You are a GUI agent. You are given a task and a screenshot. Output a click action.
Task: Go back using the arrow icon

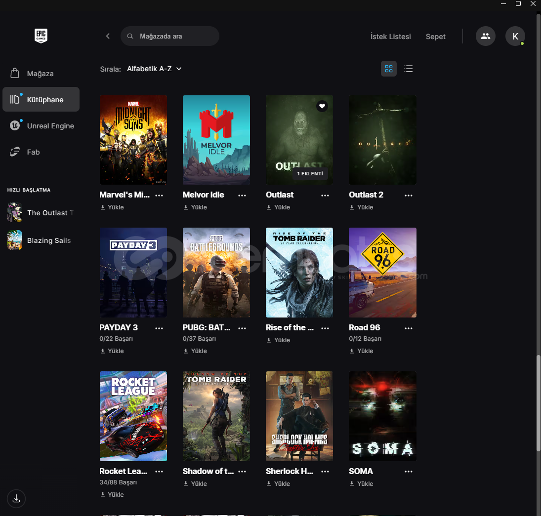pos(108,36)
